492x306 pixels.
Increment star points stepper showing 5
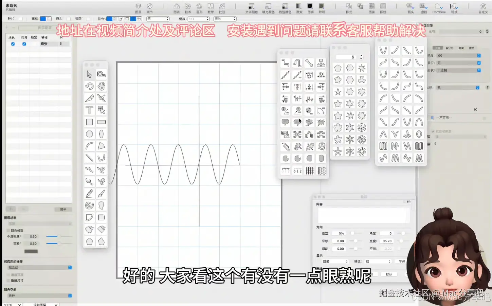361,56
